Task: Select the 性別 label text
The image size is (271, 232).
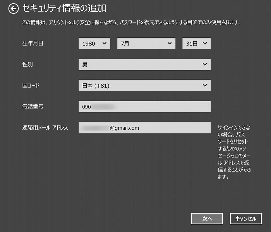Action: click(x=27, y=64)
